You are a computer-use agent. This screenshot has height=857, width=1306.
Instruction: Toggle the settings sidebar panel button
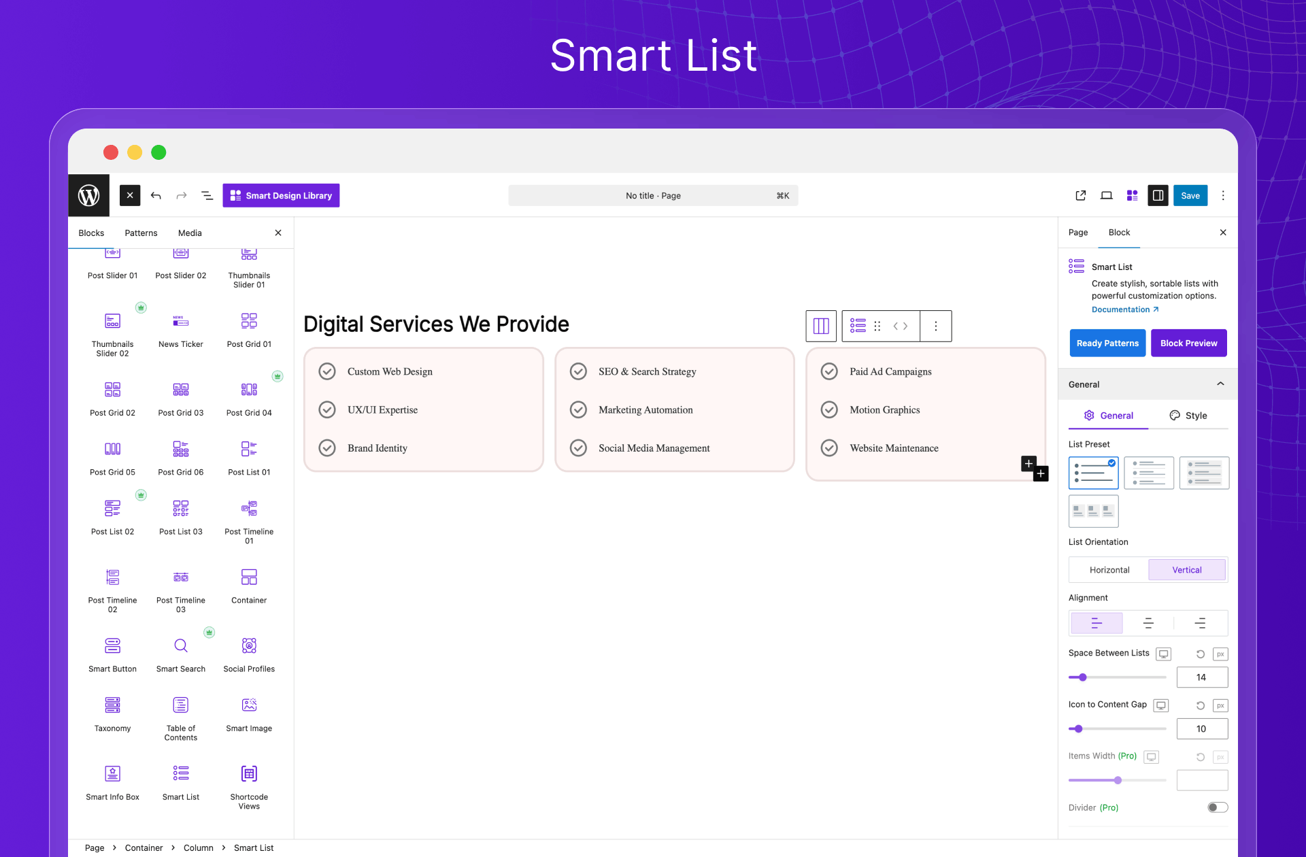(1158, 196)
